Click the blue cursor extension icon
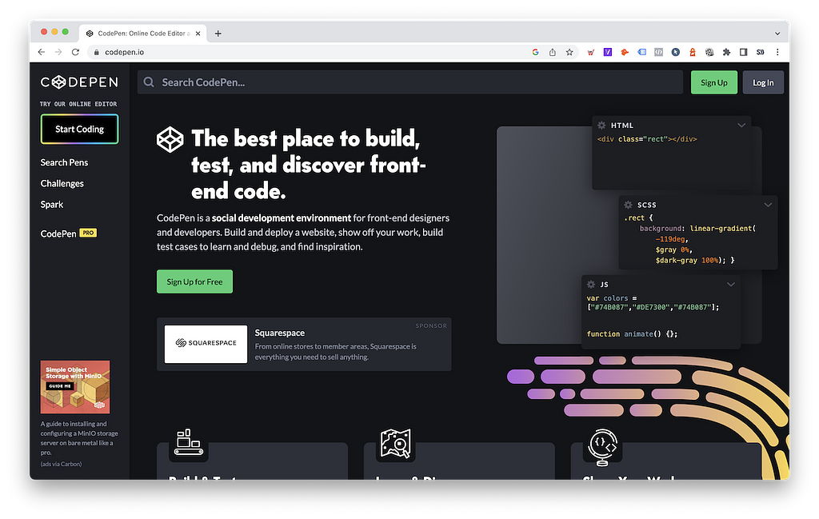 click(675, 52)
